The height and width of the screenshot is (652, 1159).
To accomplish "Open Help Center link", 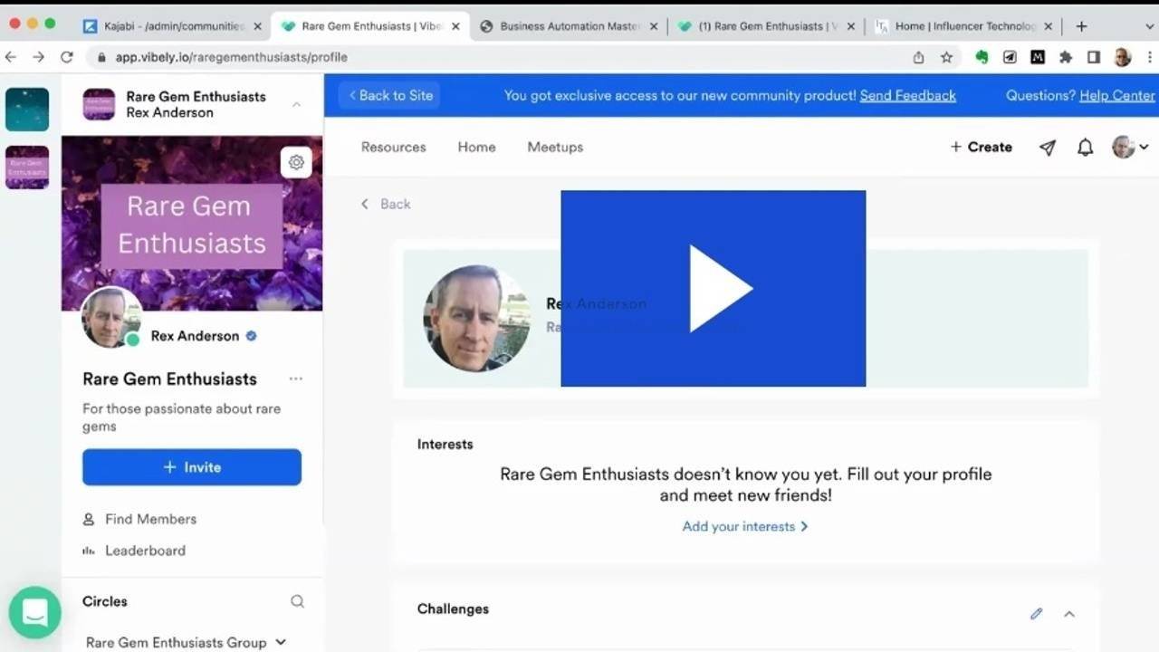I will pyautogui.click(x=1117, y=95).
